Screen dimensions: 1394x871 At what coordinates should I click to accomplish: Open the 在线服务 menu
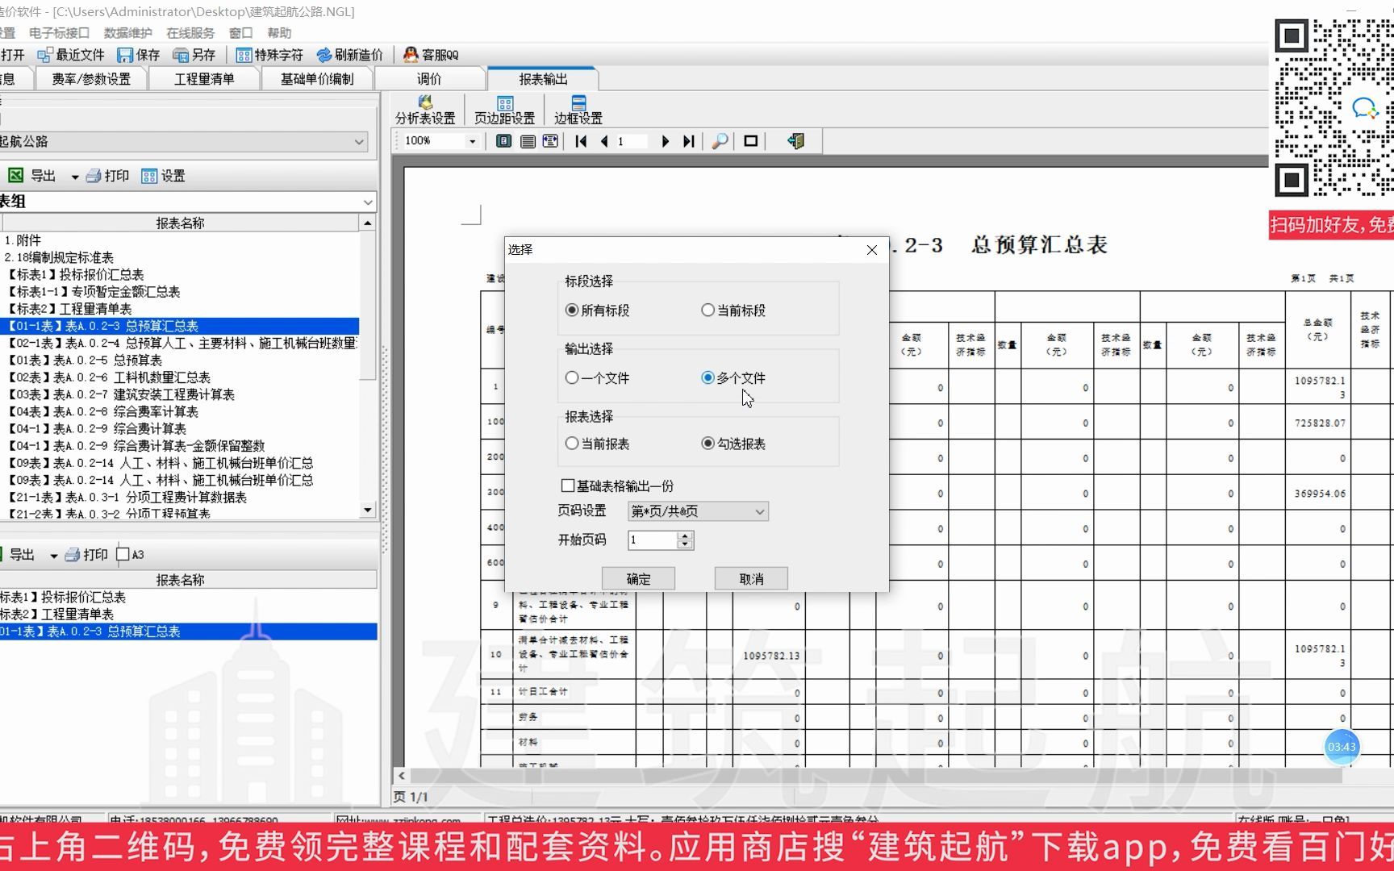click(190, 33)
